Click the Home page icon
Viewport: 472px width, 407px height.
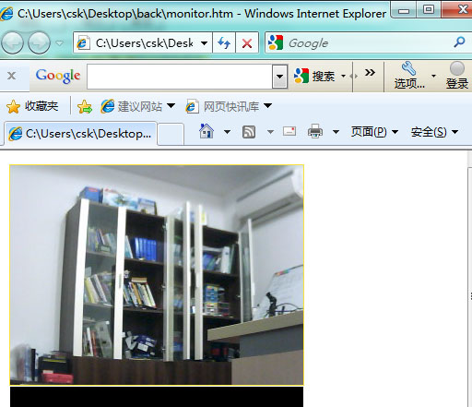pos(206,131)
